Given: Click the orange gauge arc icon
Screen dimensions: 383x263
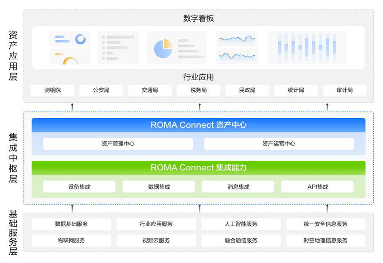Looking at the screenshot, I should point(70,61).
